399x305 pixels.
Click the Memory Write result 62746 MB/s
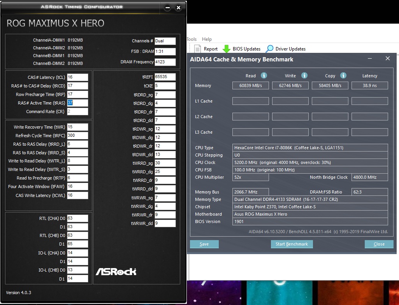click(x=290, y=85)
